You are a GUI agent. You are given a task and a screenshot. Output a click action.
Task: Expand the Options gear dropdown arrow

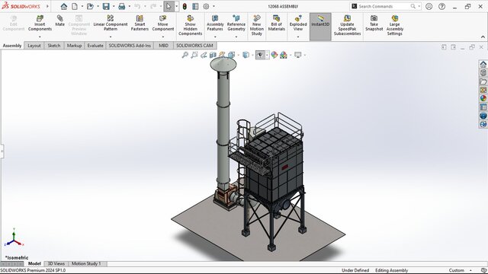213,6
